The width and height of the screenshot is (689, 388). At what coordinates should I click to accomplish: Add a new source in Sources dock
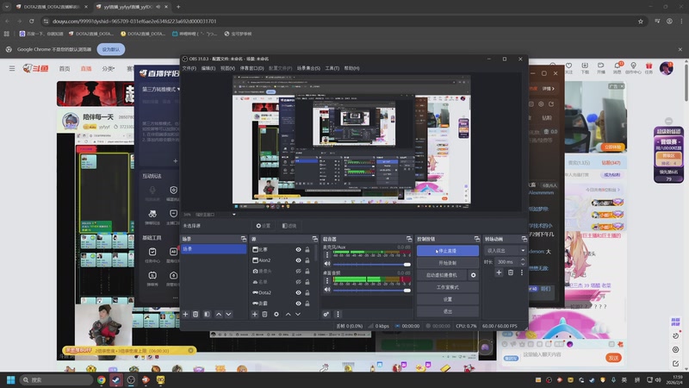[254, 314]
